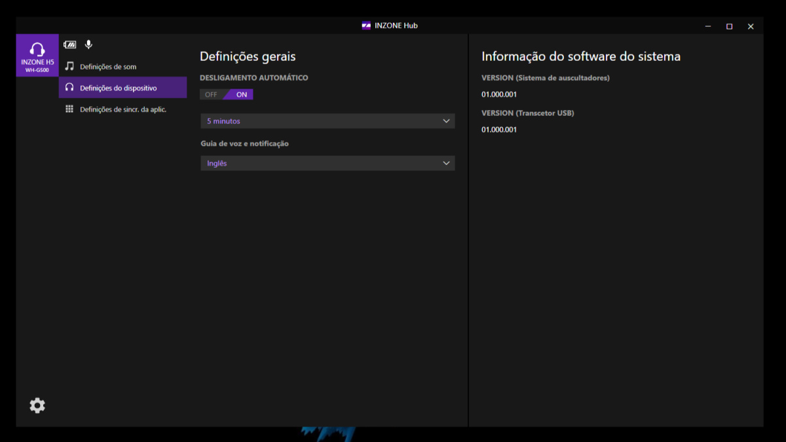Minimize the INZONE Hub window
Screen dimensions: 786x442
point(708,26)
